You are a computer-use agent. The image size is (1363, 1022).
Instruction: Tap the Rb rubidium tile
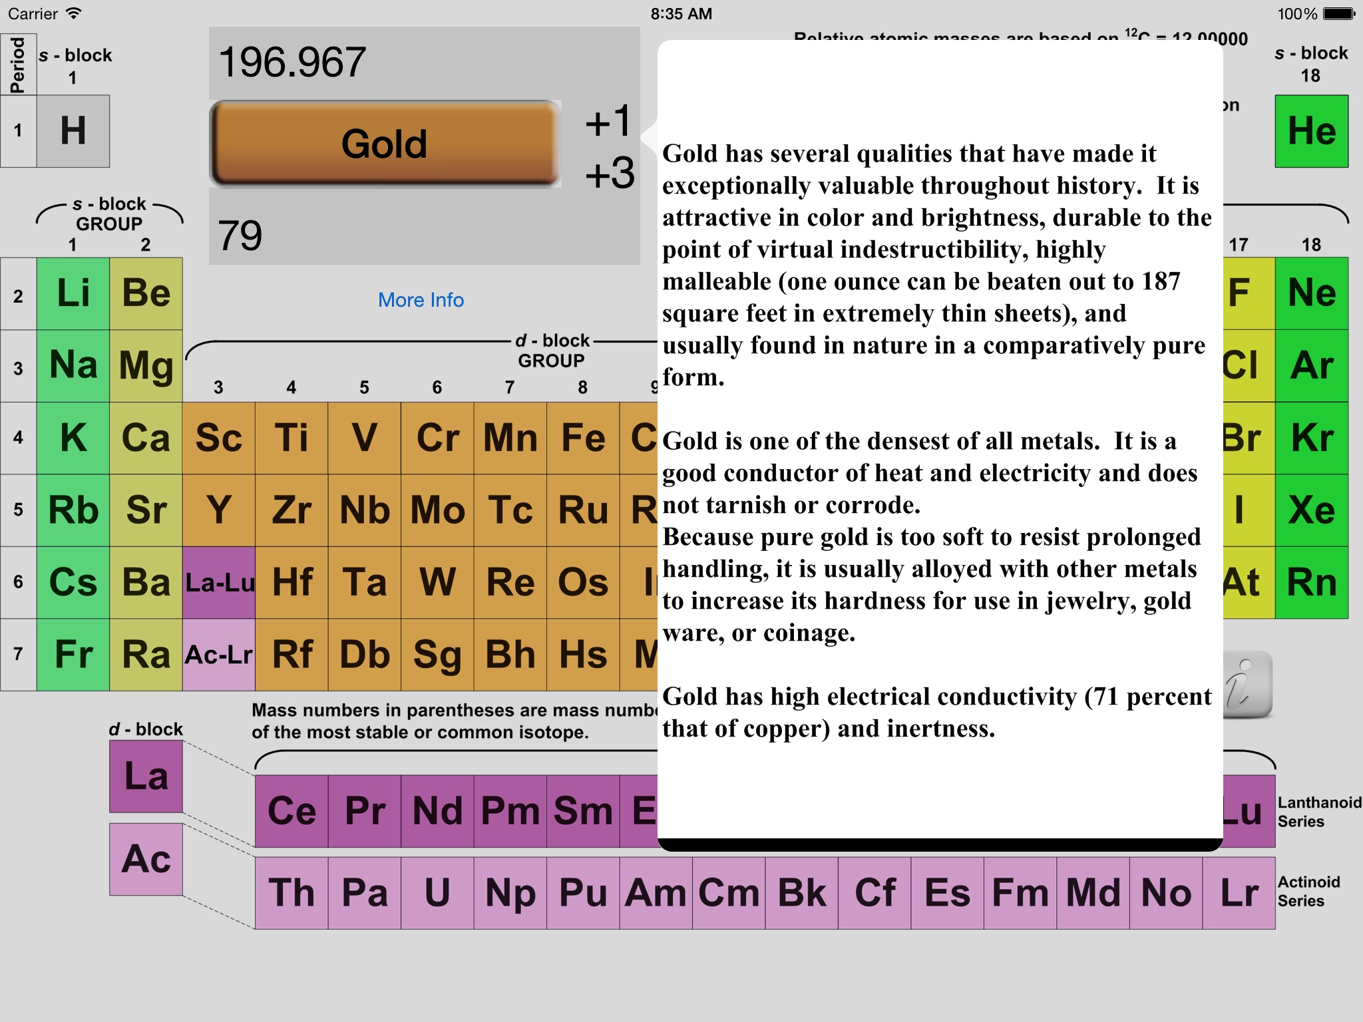73,510
